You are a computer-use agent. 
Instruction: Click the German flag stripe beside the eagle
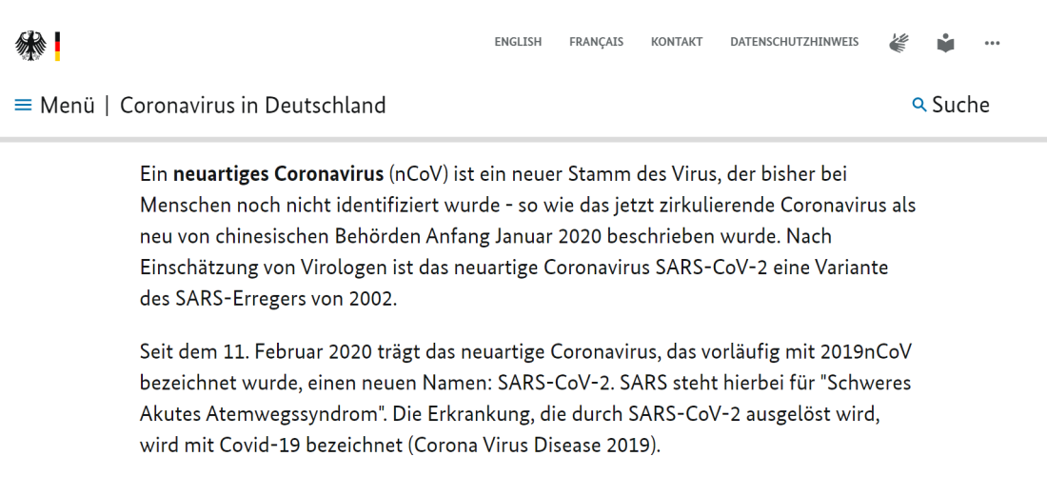pyautogui.click(x=57, y=46)
